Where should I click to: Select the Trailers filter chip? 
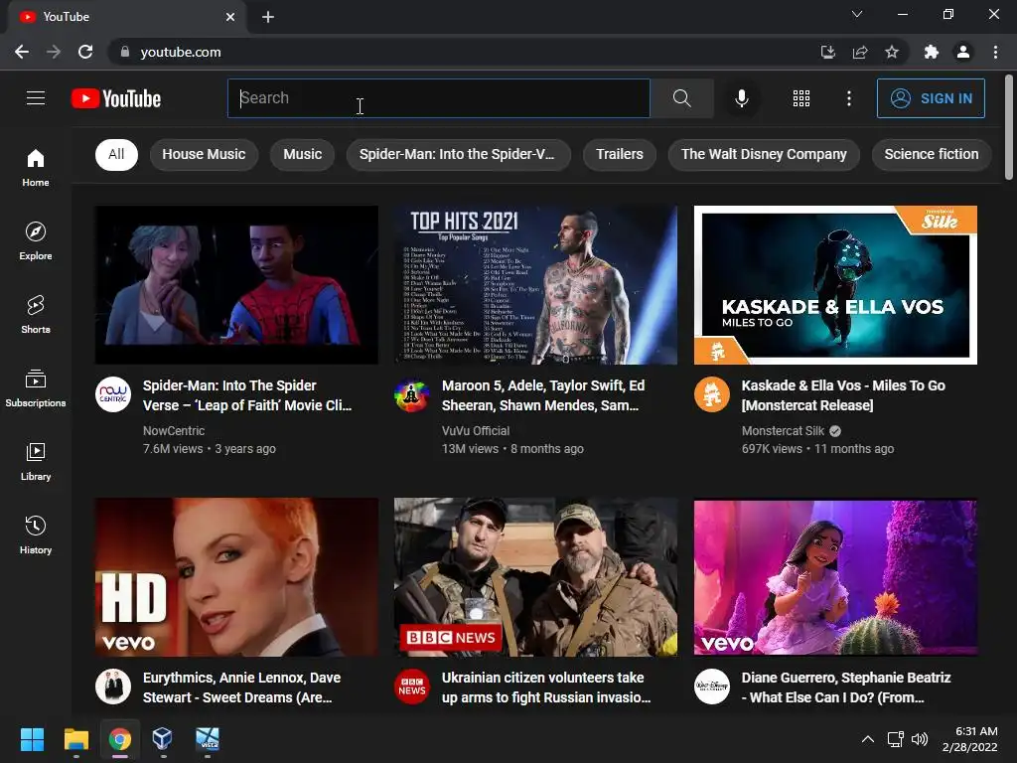[x=620, y=154]
